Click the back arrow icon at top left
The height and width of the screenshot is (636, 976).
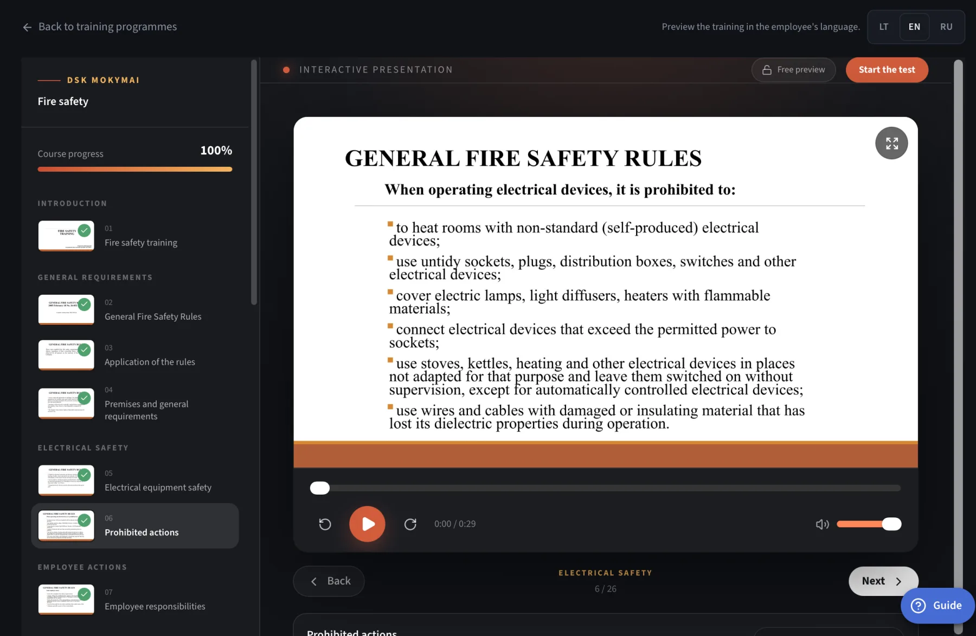click(x=27, y=27)
